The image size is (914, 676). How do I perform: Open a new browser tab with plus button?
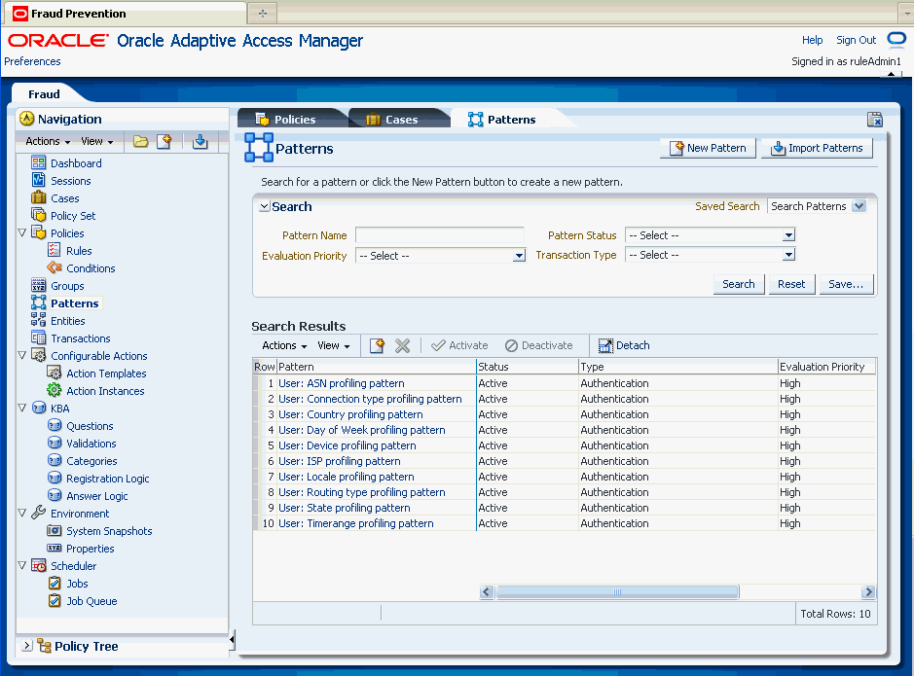coord(262,13)
